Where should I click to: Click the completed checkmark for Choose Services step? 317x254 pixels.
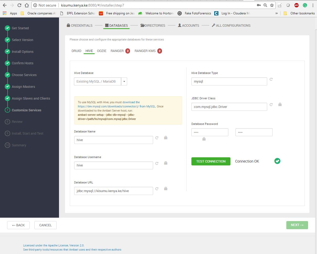7,75
